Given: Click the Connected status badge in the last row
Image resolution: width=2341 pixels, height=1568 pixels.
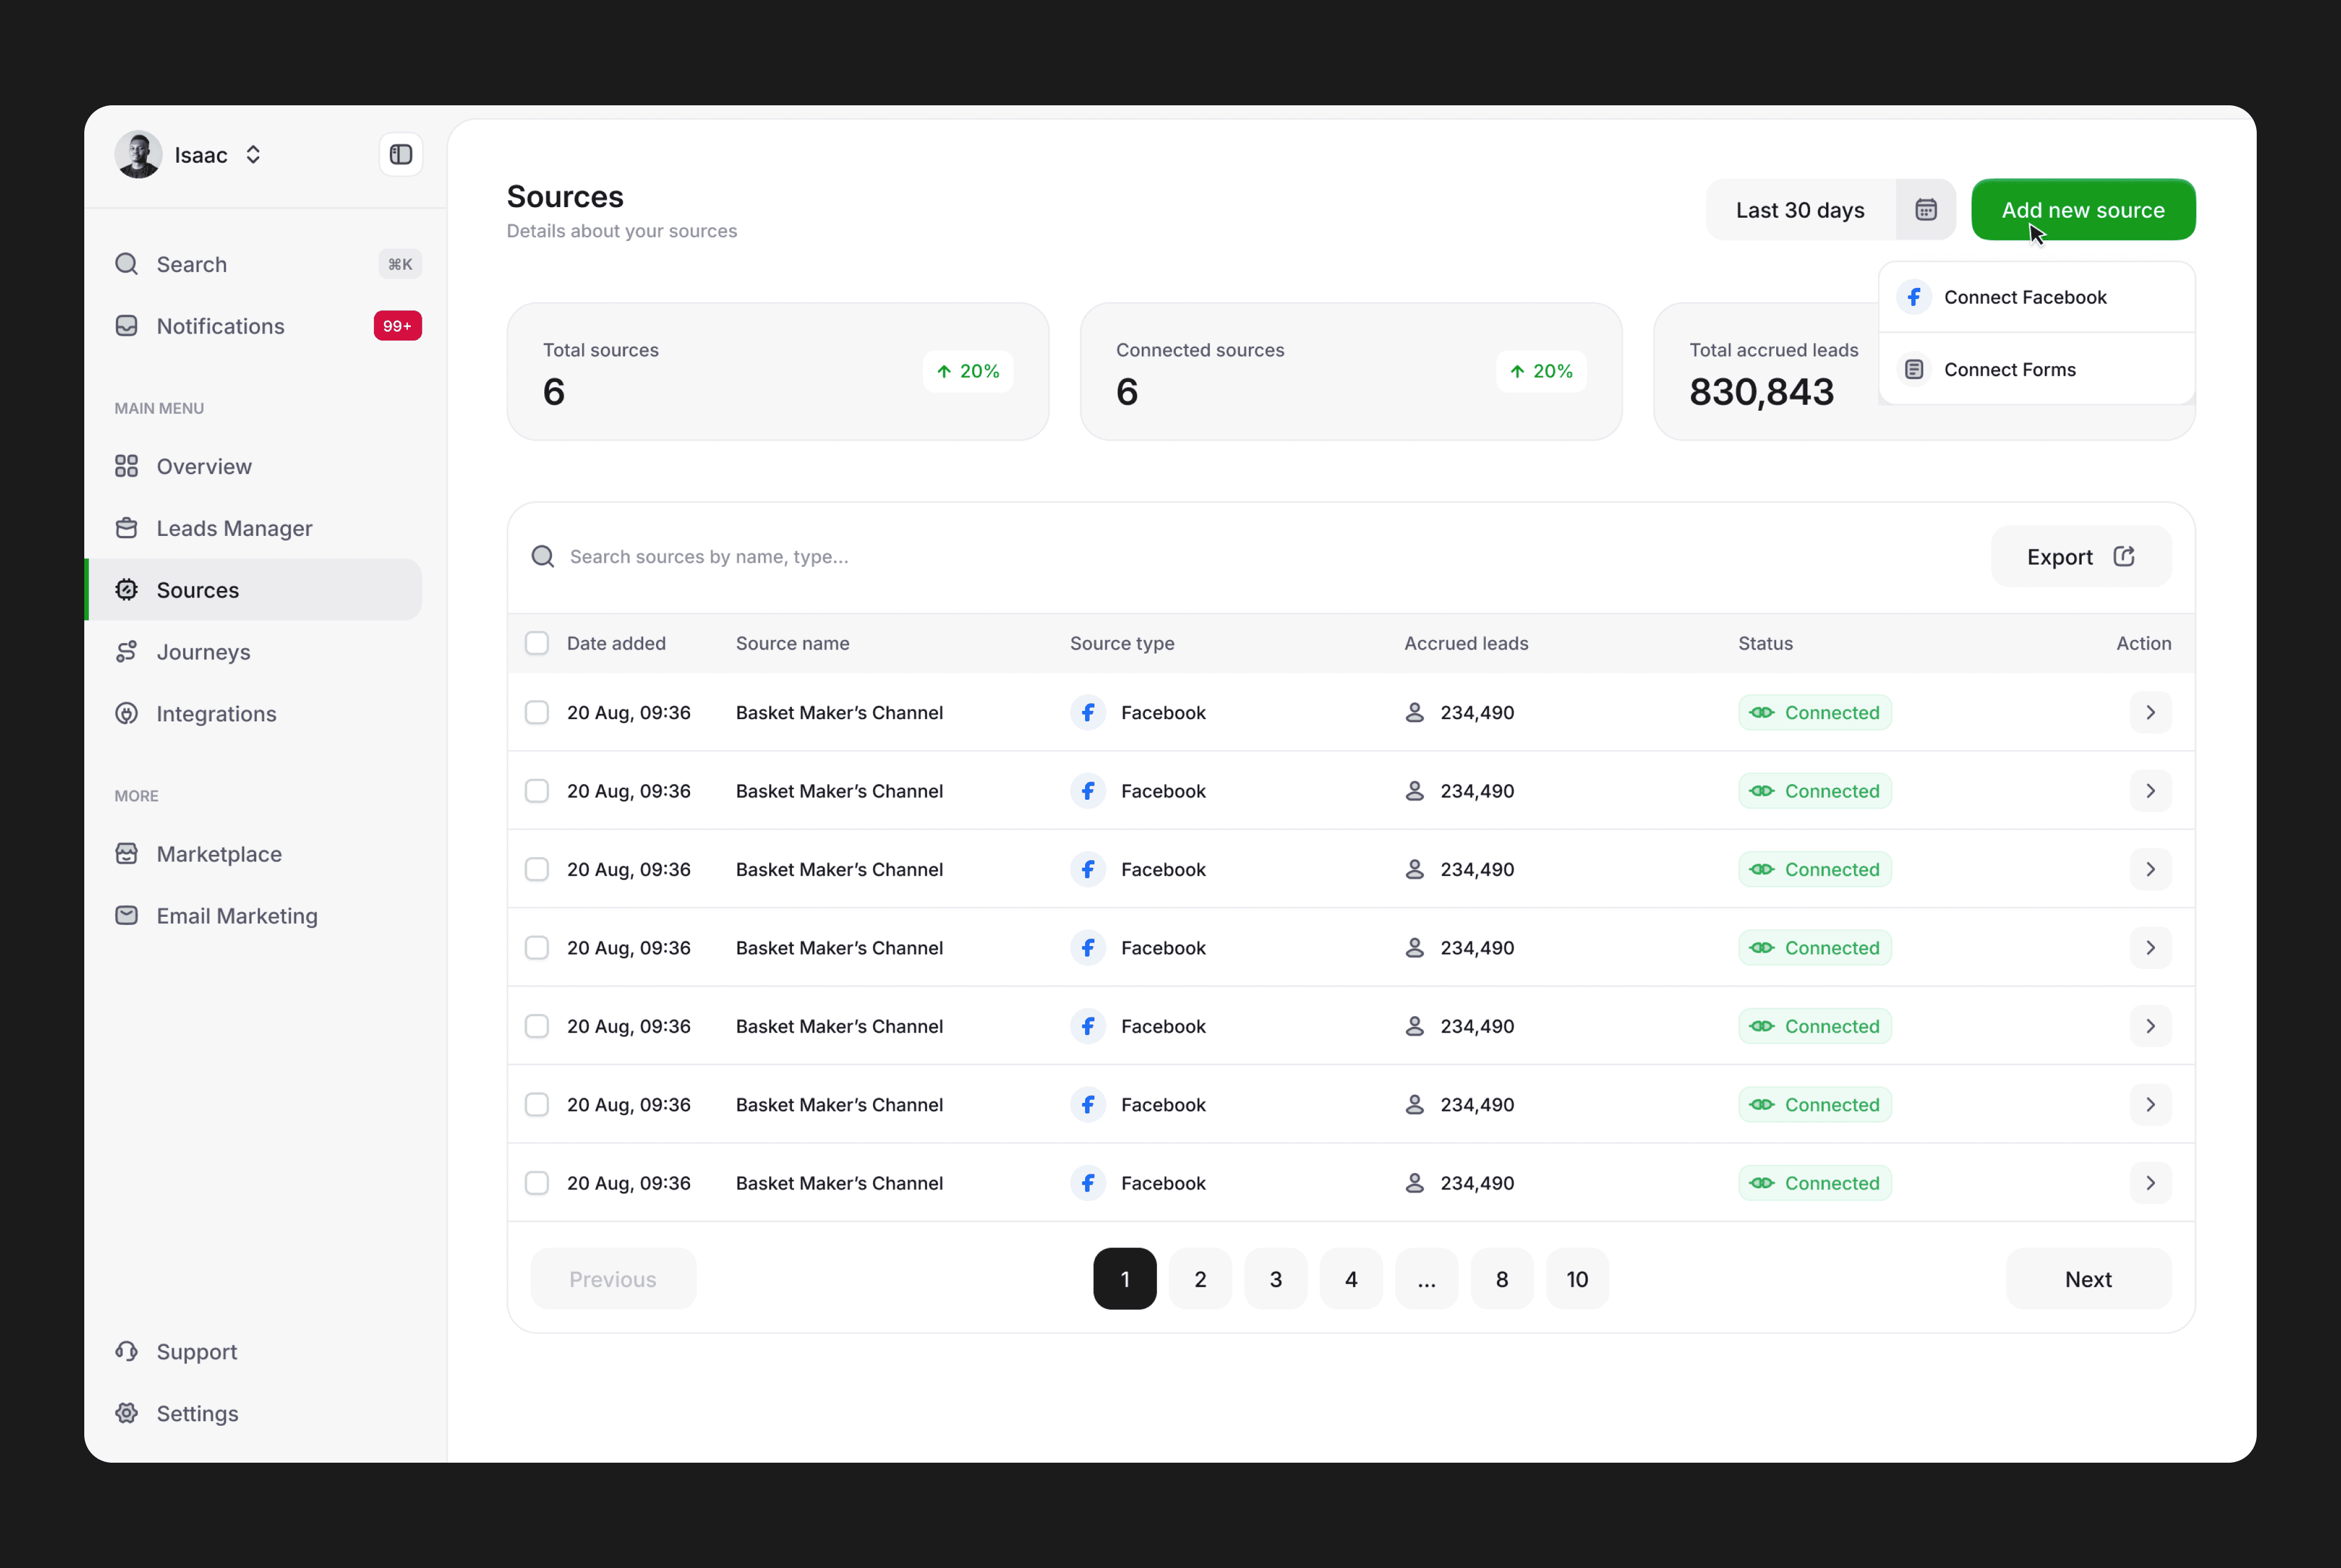Looking at the screenshot, I should [1815, 1183].
